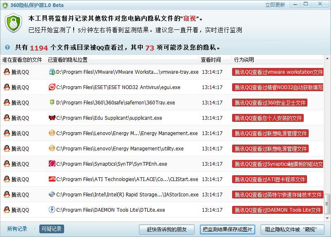Select the Edu Supplicant supplicant.exe path

[109, 118]
